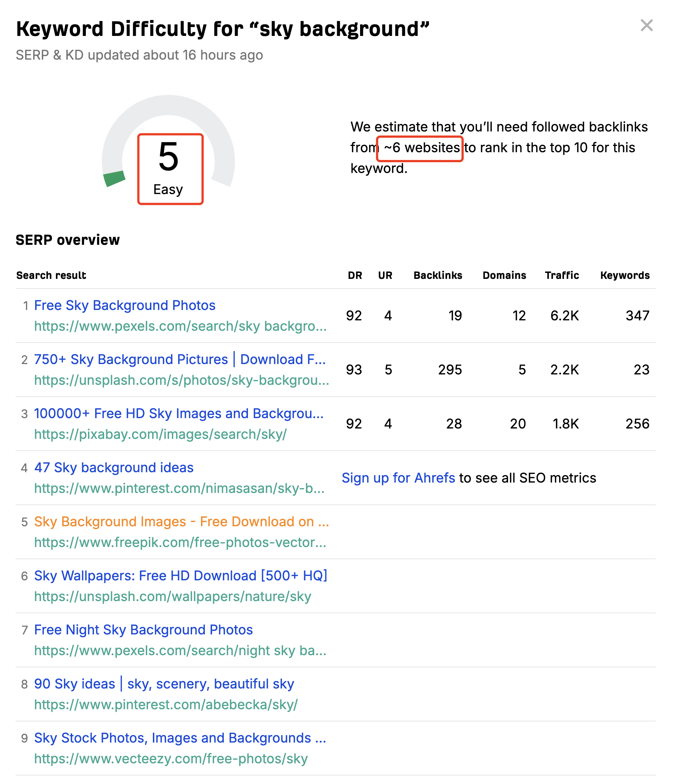Click the KD gauge score '5 Easy'
The width and height of the screenshot is (675, 777).
pos(170,169)
